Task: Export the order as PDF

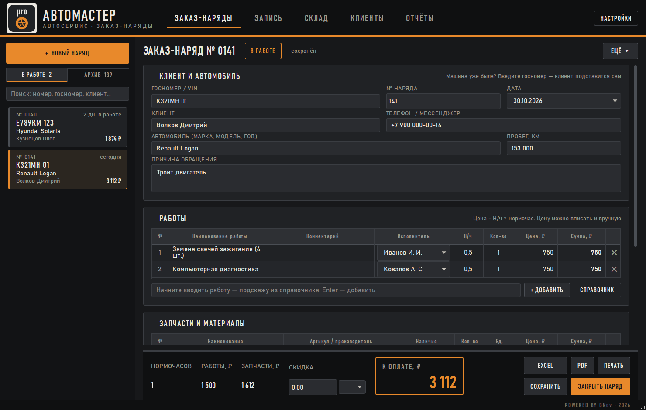Action: coord(582,366)
